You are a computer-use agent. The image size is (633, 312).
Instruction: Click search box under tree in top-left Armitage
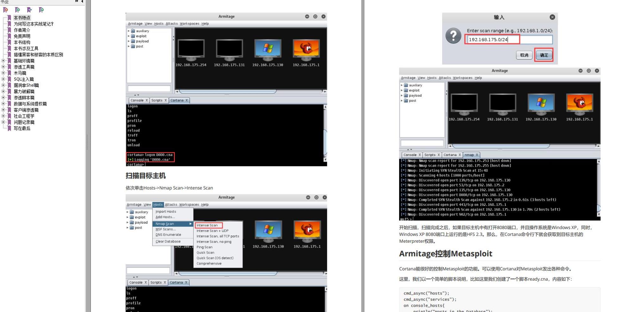pos(149,89)
